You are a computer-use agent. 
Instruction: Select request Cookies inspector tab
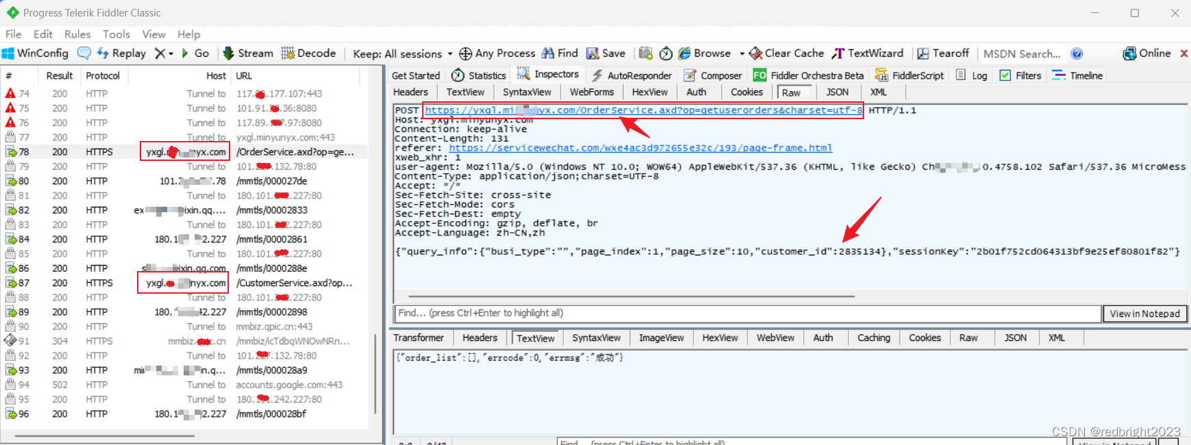click(x=747, y=92)
